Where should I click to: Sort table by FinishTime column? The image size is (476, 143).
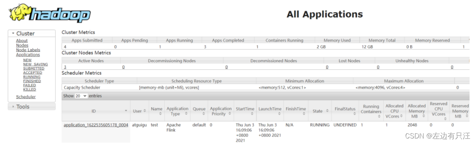(x=296, y=111)
